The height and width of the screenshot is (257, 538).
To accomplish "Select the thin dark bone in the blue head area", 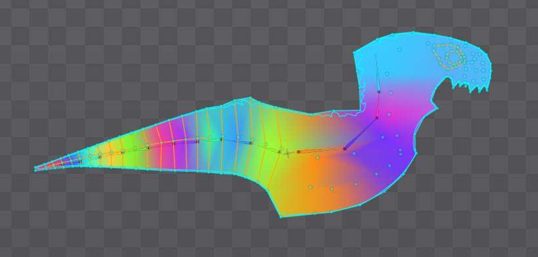I will 377,73.
